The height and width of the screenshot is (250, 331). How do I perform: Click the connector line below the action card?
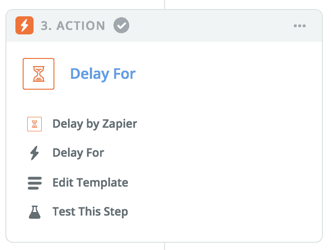165,246
